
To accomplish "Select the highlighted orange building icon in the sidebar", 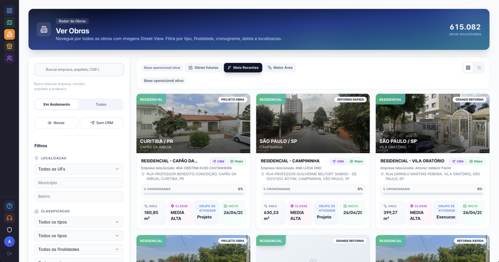I will point(9,35).
